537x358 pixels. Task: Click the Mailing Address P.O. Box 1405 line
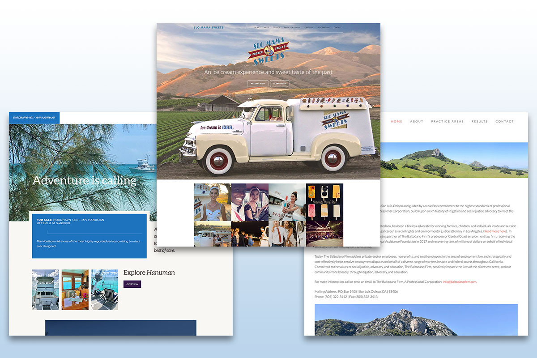click(x=356, y=291)
